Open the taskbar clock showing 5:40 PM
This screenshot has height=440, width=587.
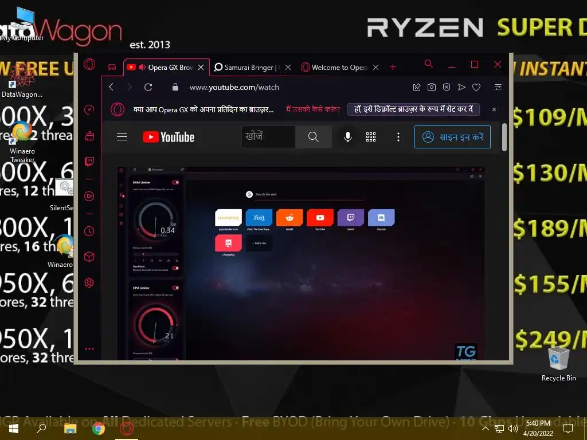pos(538,429)
